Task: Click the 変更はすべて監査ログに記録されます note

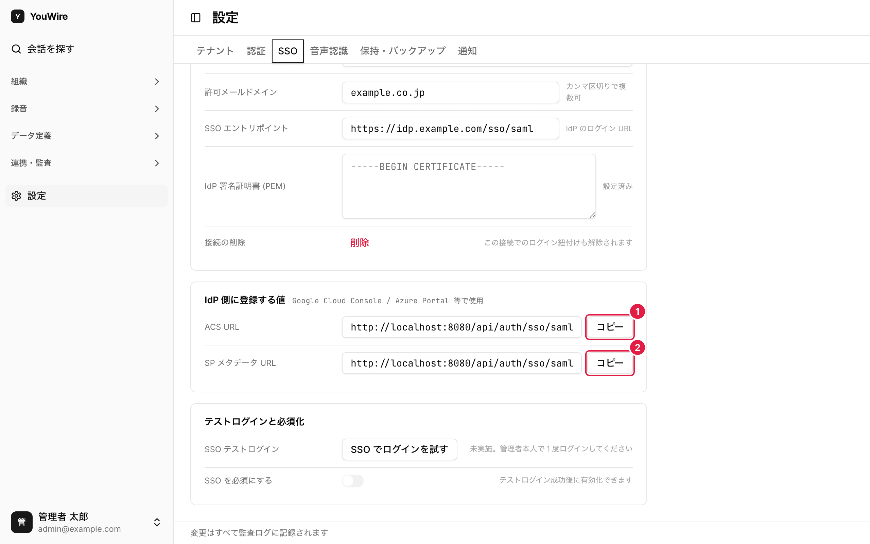Action: coord(259,532)
